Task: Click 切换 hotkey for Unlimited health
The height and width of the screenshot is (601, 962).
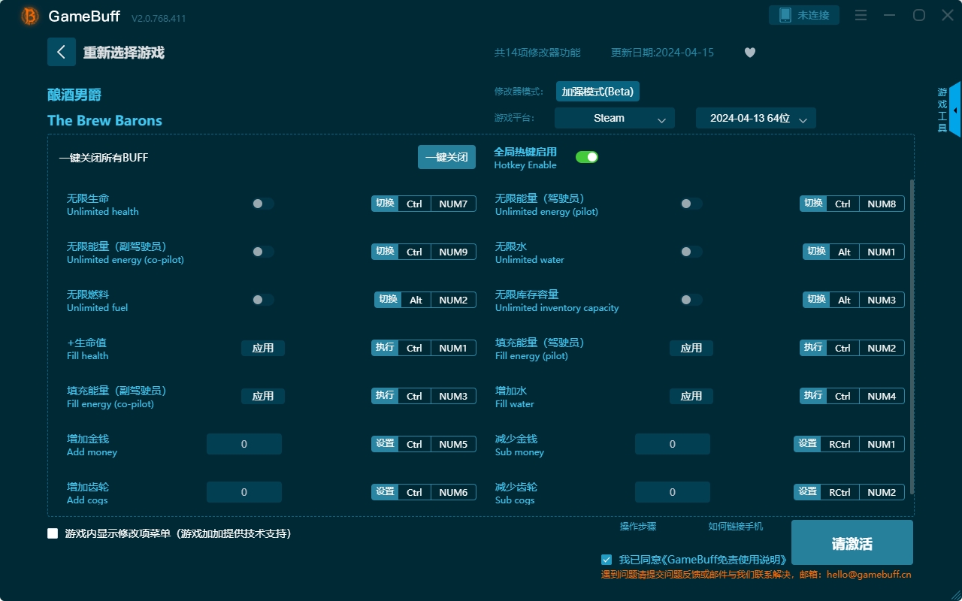Action: [x=385, y=204]
